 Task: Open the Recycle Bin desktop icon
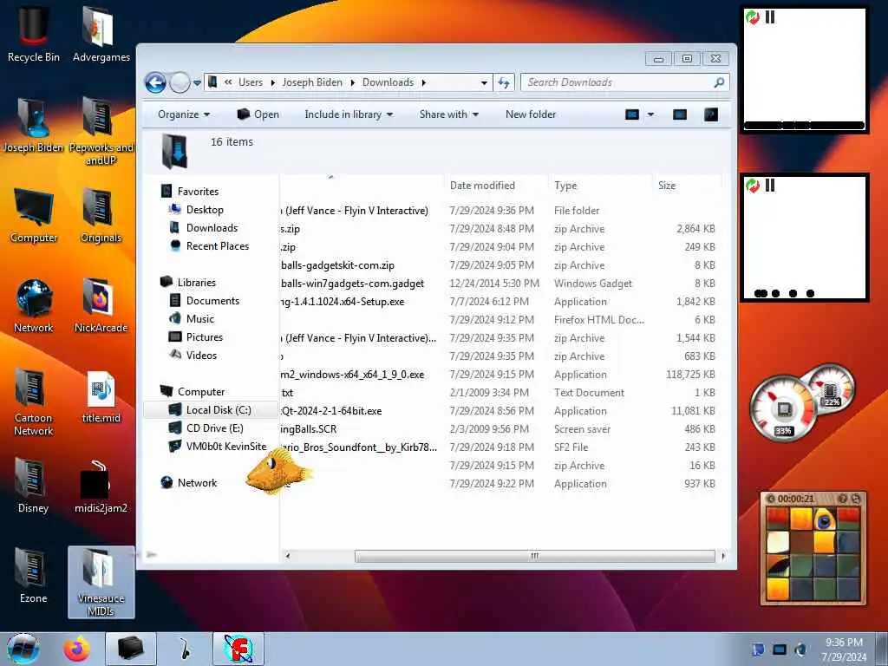point(34,34)
